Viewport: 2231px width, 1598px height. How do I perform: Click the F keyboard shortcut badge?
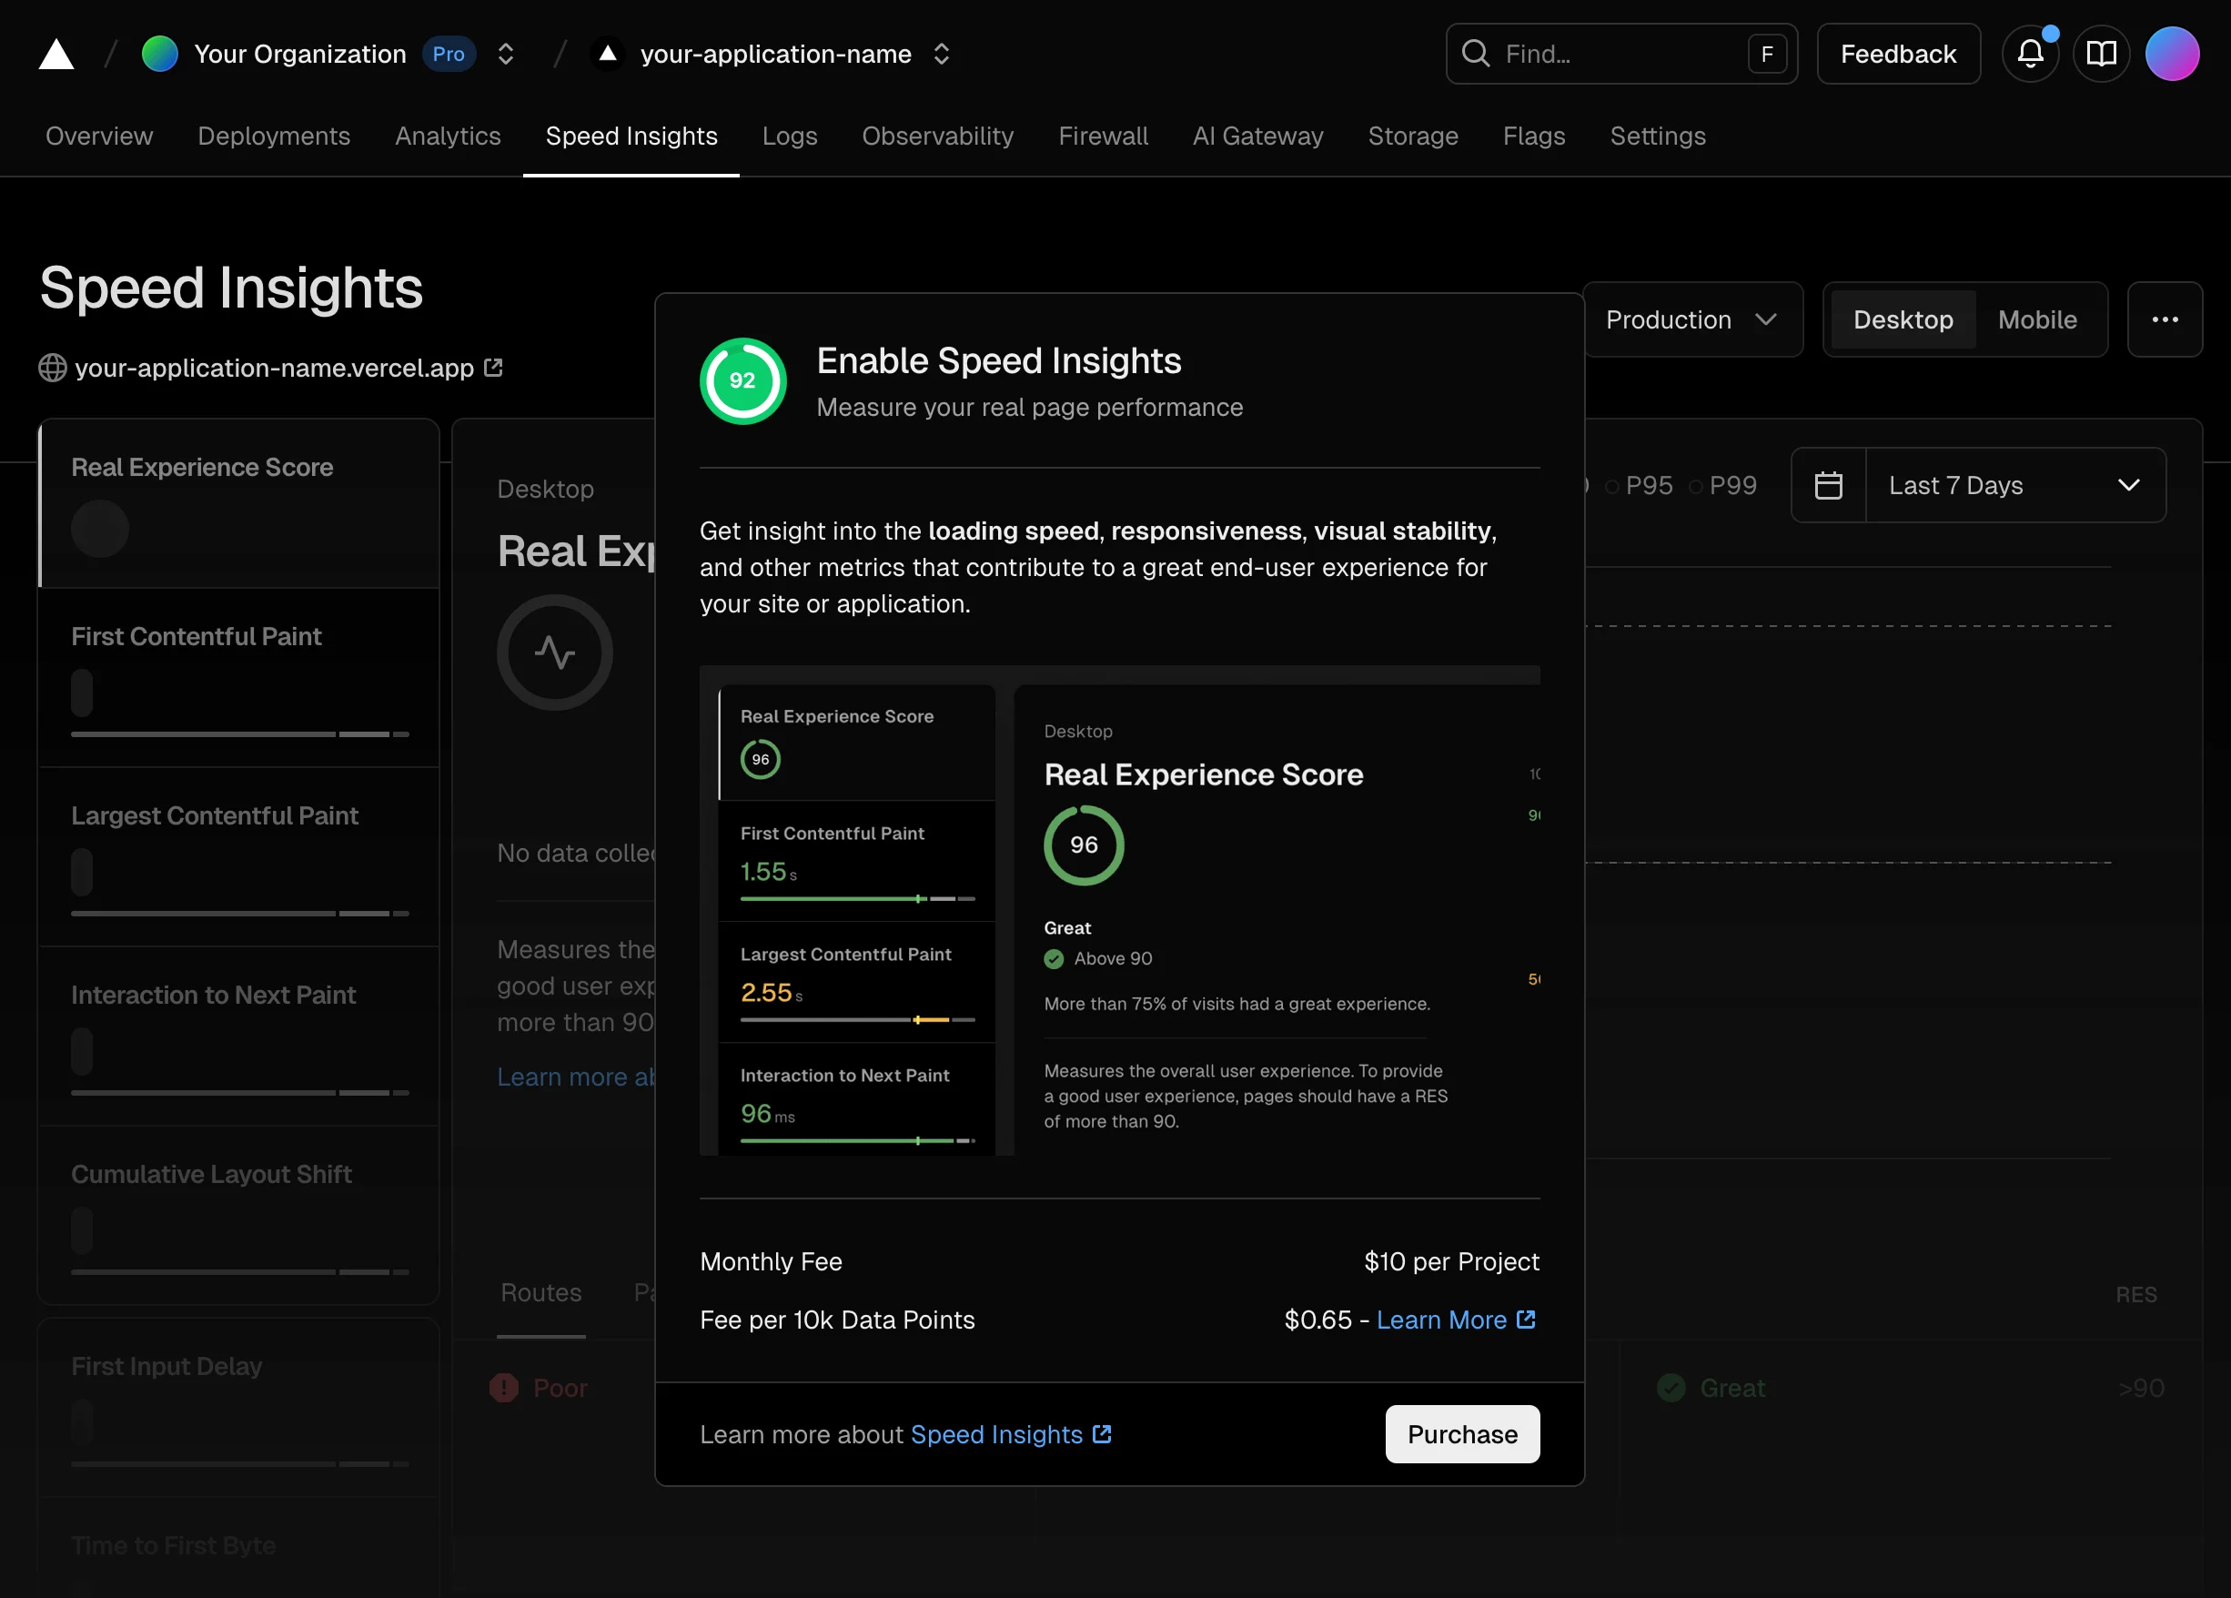point(1767,54)
